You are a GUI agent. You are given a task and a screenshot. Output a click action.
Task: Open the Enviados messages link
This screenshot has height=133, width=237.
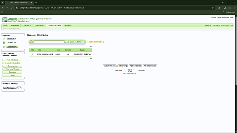(11, 42)
